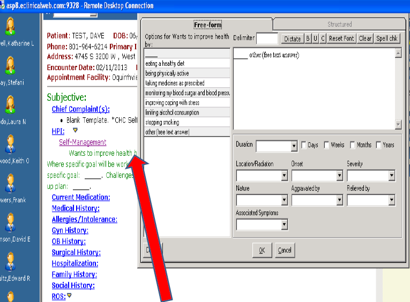Click the C formatting button
410x302 pixels.
coord(323,39)
